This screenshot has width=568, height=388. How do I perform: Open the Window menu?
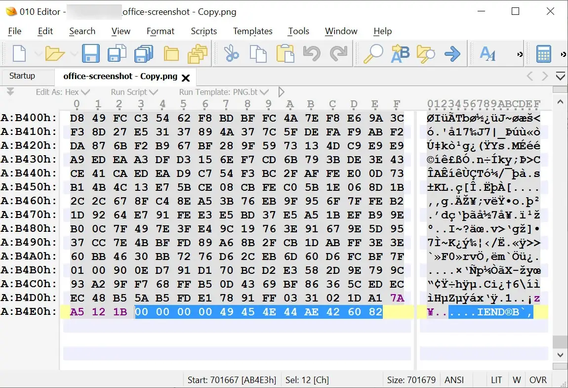341,31
